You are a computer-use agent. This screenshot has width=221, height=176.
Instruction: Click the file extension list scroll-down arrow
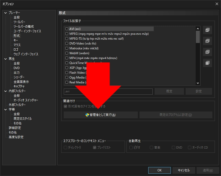click(x=198, y=83)
